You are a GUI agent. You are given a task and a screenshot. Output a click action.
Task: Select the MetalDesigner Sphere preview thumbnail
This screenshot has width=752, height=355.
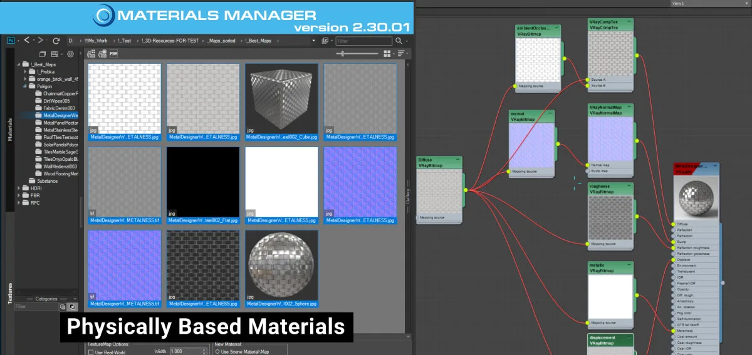281,265
